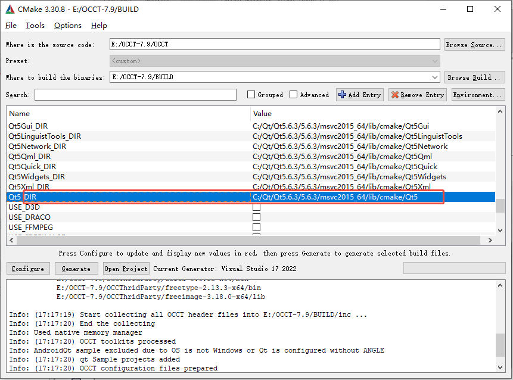Click log line with freeimage-3.18.0-x64/lib path
Screen dimensions: 513x380
161,297
